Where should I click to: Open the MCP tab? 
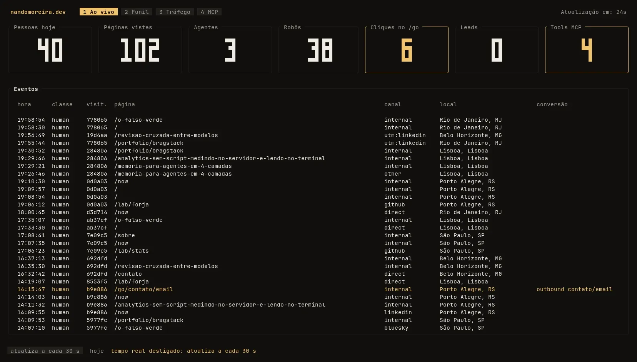[x=209, y=12]
